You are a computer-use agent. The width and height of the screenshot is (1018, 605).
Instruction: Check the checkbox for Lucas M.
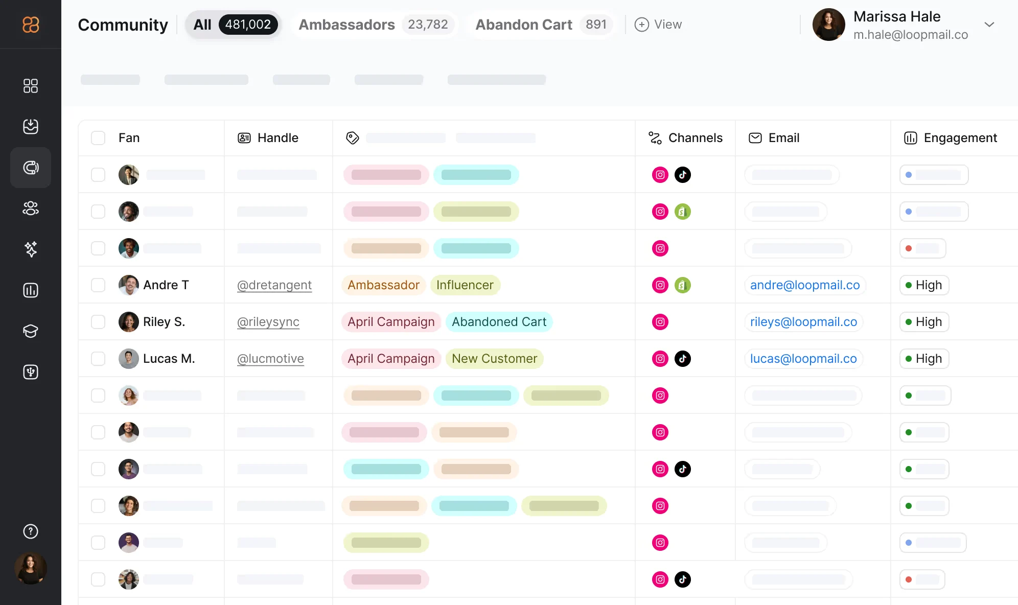pyautogui.click(x=98, y=359)
